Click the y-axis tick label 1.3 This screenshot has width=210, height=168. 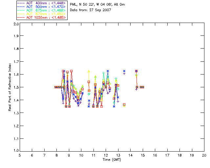[x=16, y=113]
